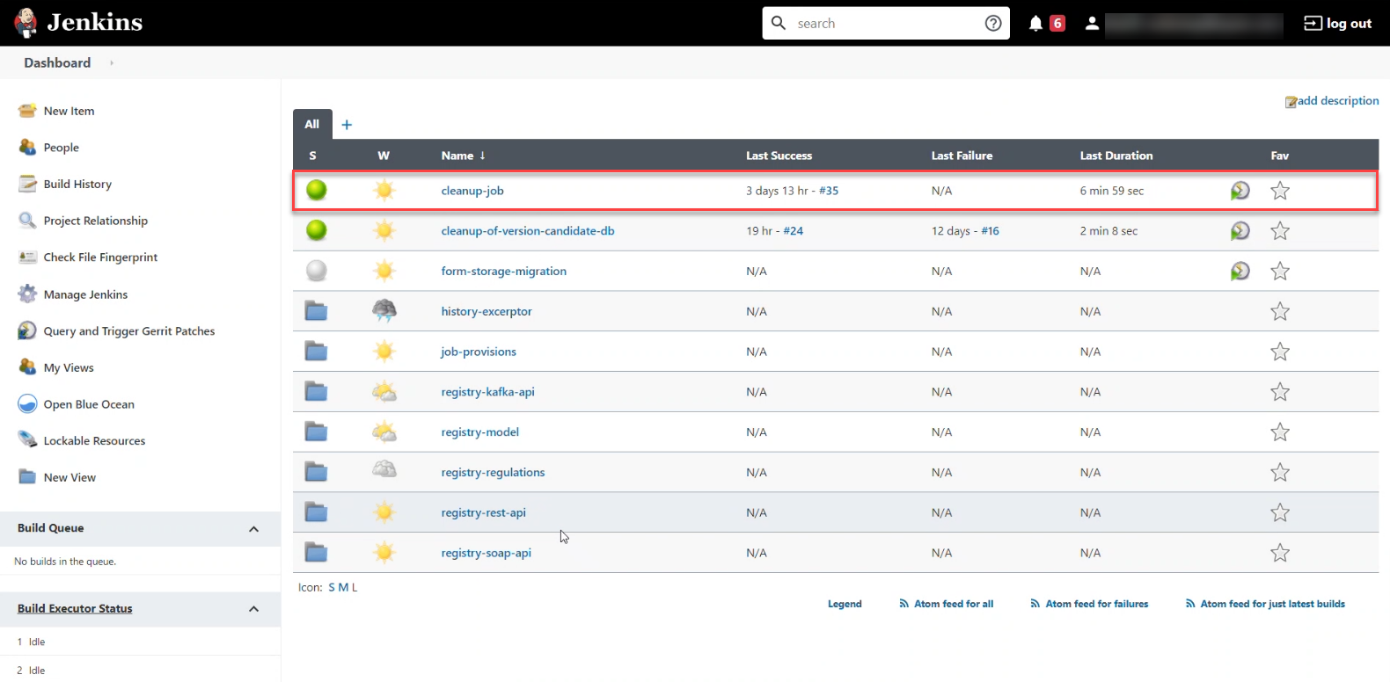
Task: Click the add description link
Action: coord(1337,101)
